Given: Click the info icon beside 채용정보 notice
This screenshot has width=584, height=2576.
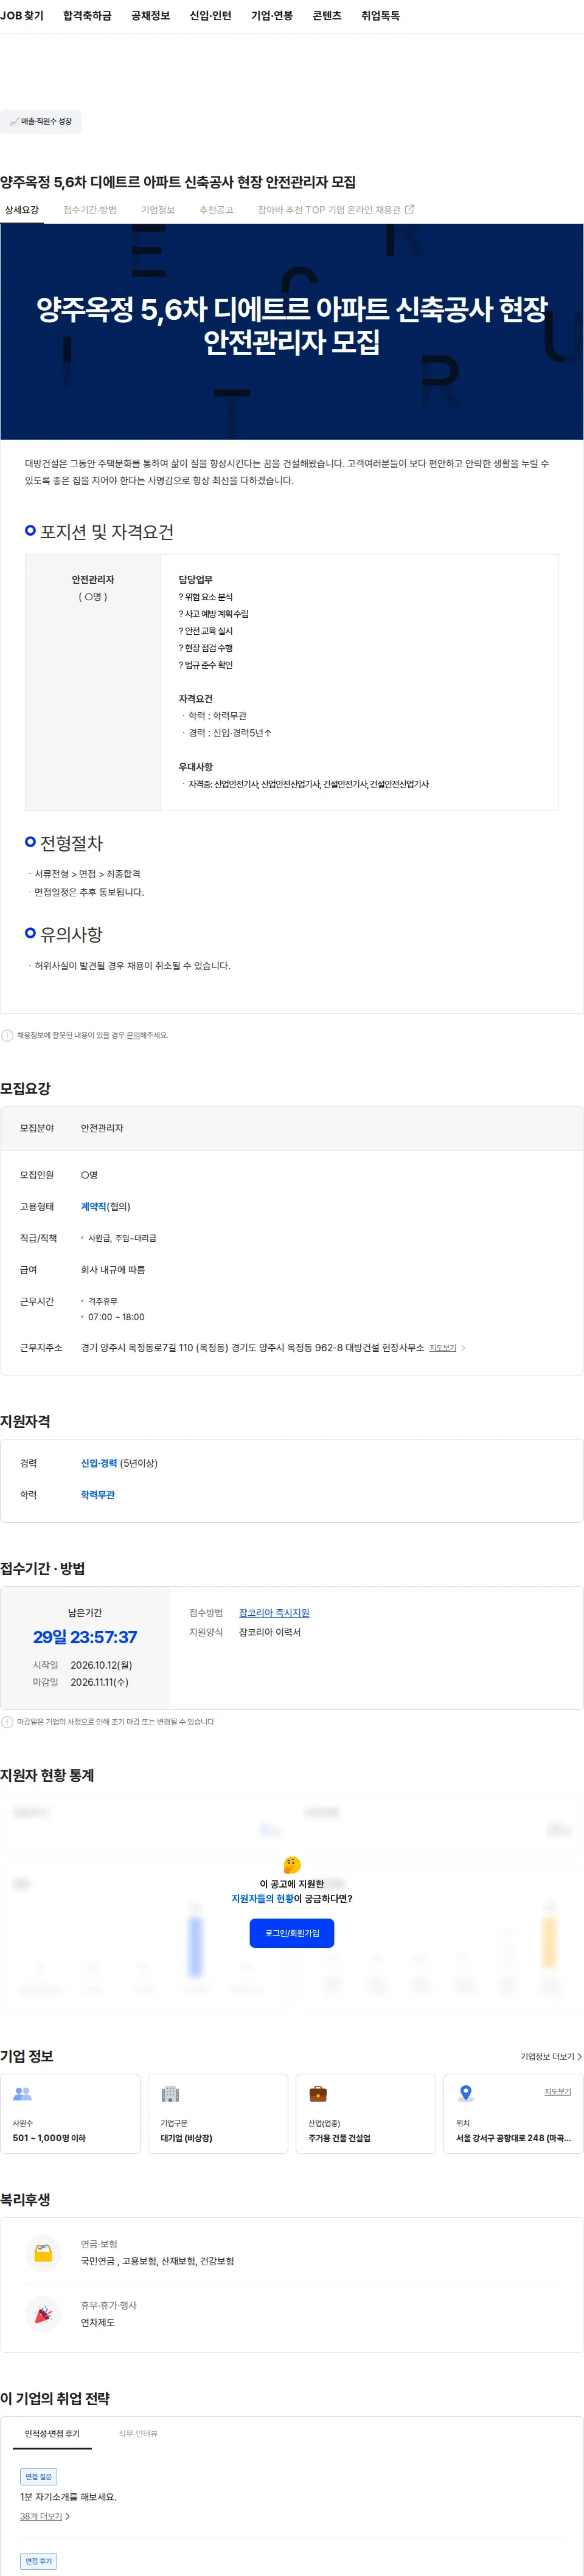Looking at the screenshot, I should (7, 1035).
